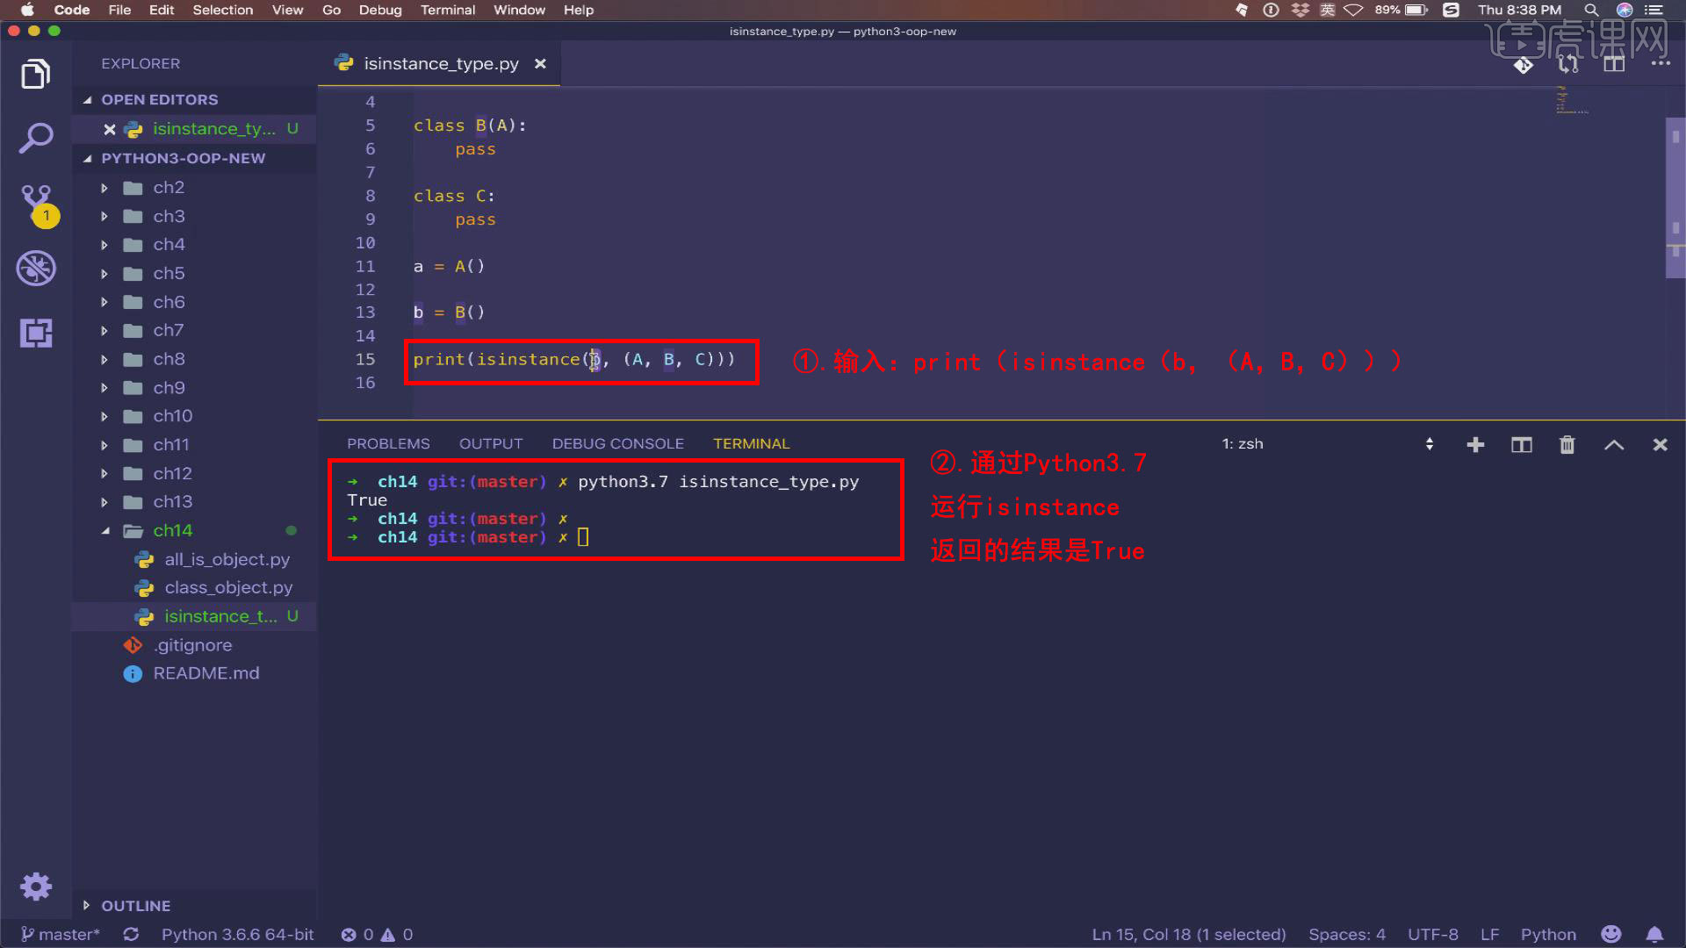Click Ln 15, Col 18 cursor position

(x=1189, y=935)
